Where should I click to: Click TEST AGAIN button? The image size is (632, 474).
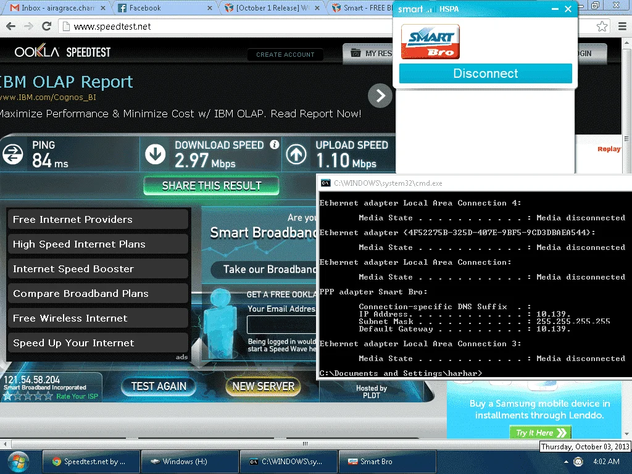click(x=159, y=386)
